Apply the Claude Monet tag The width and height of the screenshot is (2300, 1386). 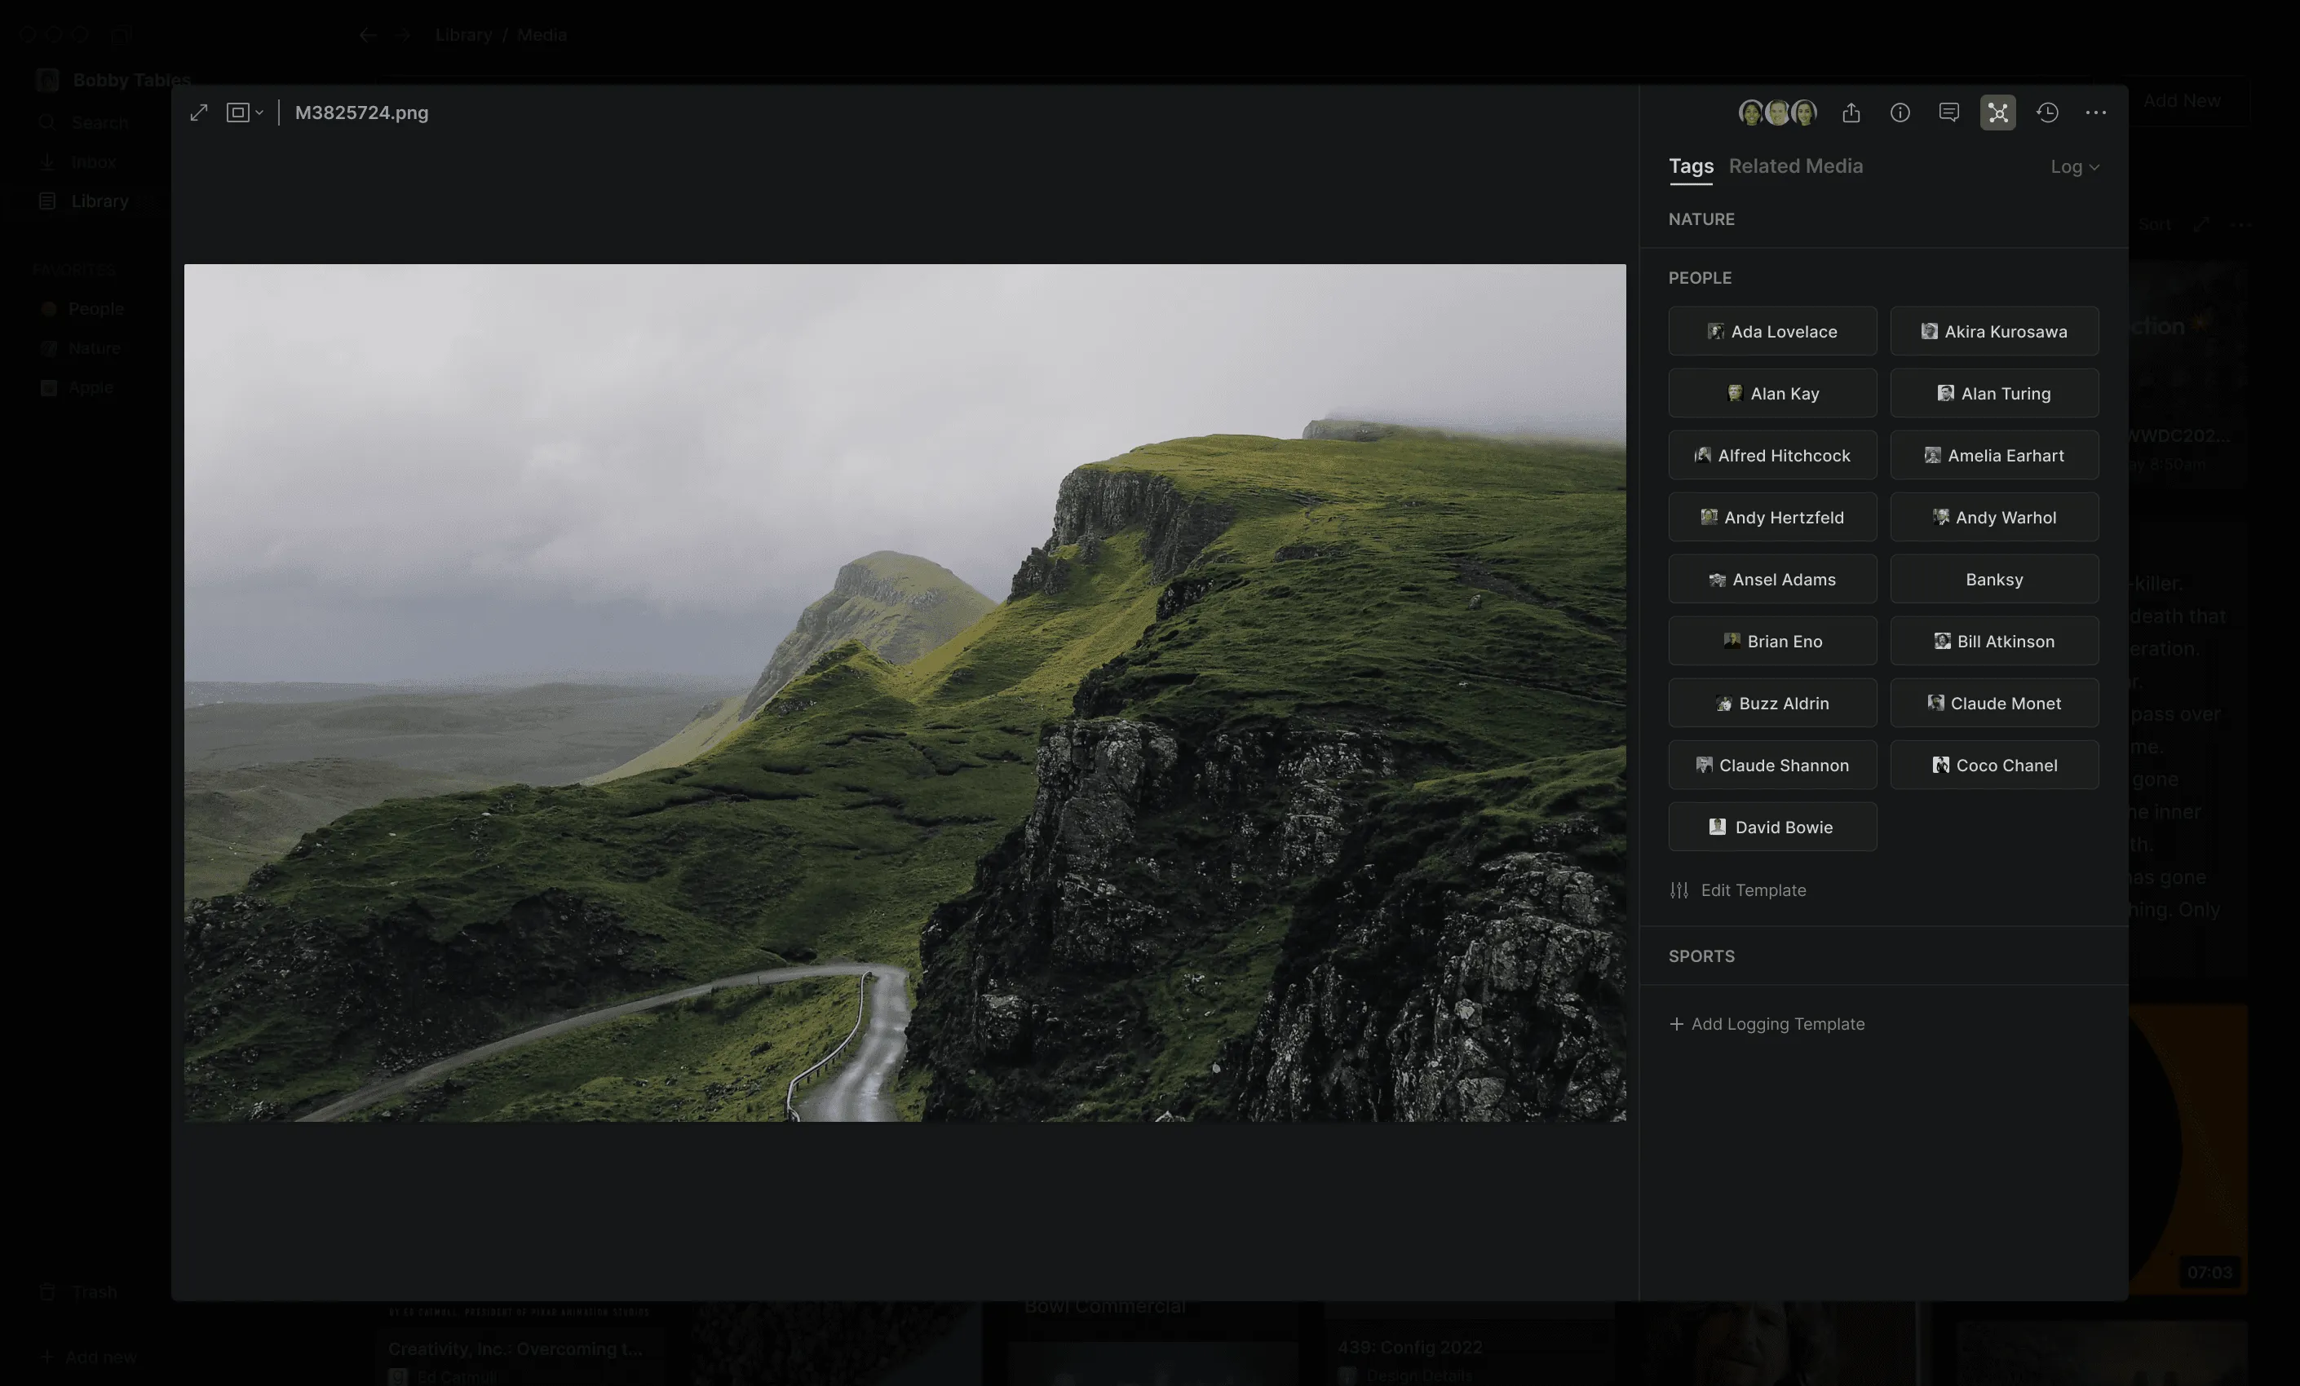click(1994, 703)
